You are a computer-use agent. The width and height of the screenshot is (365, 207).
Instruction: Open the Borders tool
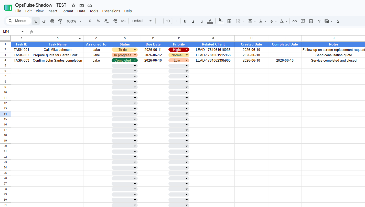[229, 21]
